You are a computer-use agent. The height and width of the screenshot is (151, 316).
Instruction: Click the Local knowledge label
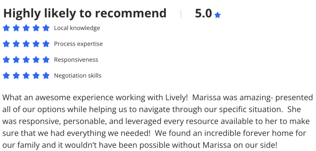click(x=77, y=28)
